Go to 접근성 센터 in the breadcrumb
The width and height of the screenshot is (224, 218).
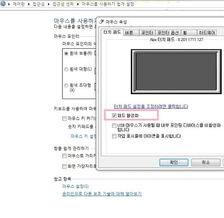63,4
